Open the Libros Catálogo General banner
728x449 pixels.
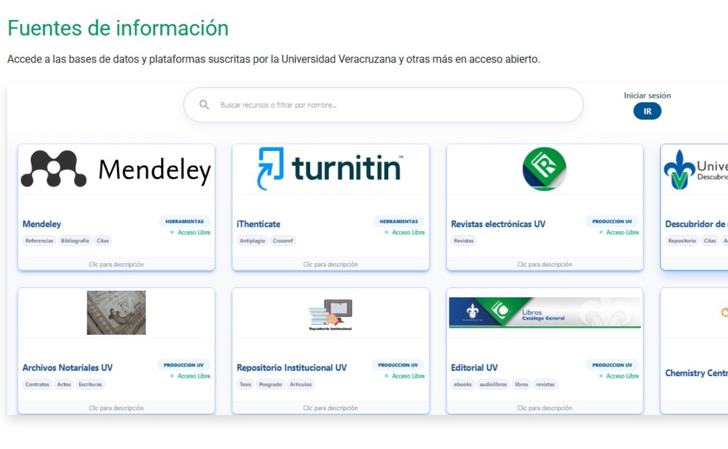tap(545, 312)
